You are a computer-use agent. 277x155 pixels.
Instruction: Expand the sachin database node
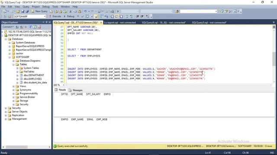(10, 53)
